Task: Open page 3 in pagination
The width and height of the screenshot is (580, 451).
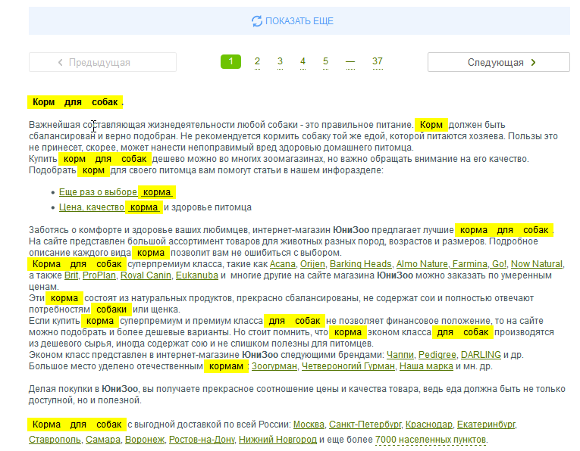Action: tap(280, 61)
